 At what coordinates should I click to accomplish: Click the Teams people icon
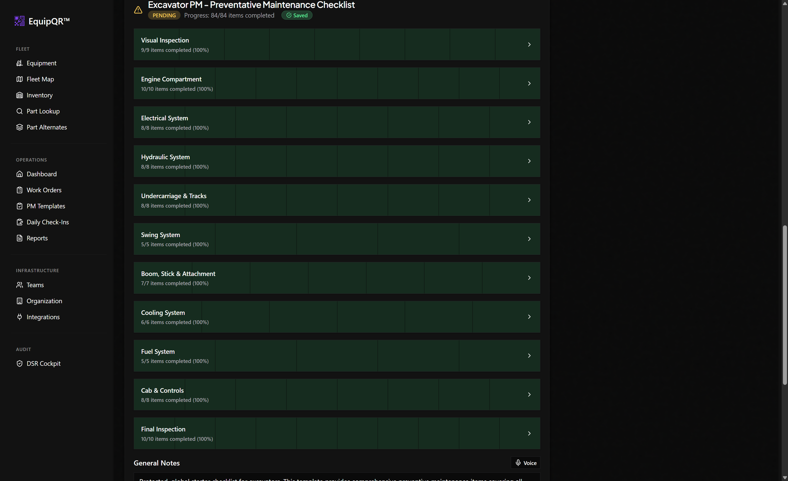point(20,285)
